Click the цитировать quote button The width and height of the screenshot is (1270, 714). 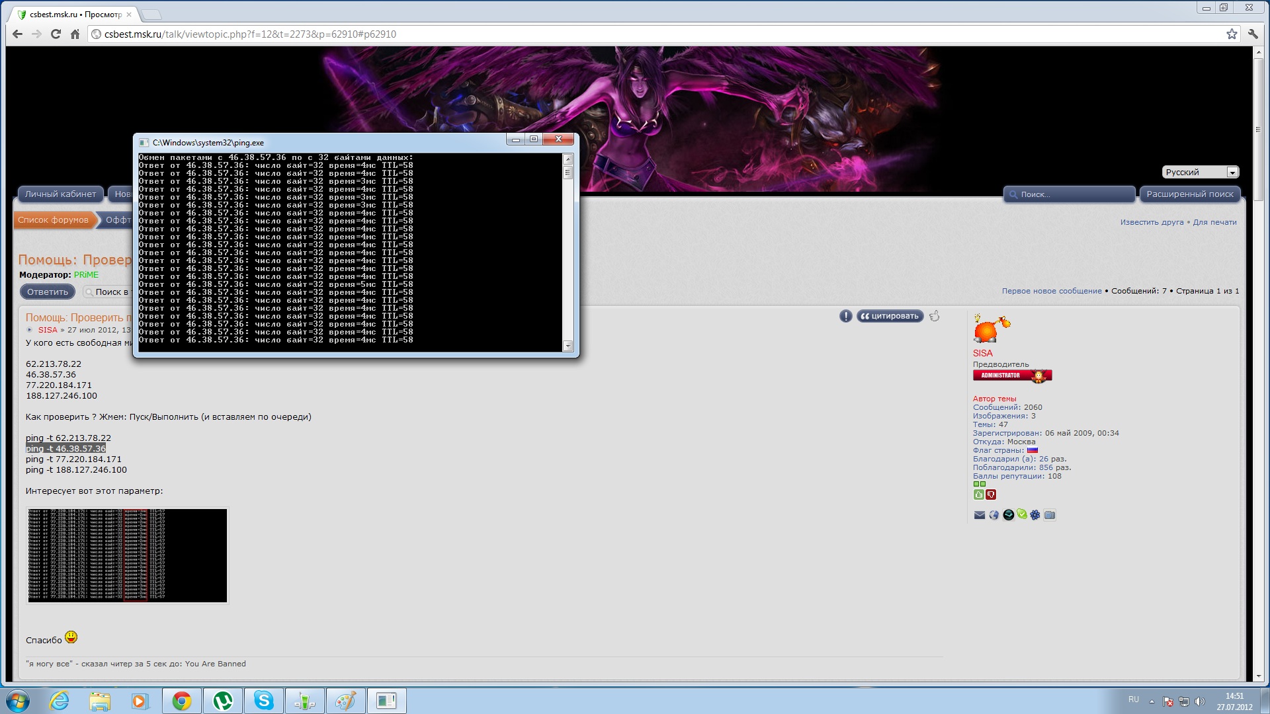coord(890,316)
